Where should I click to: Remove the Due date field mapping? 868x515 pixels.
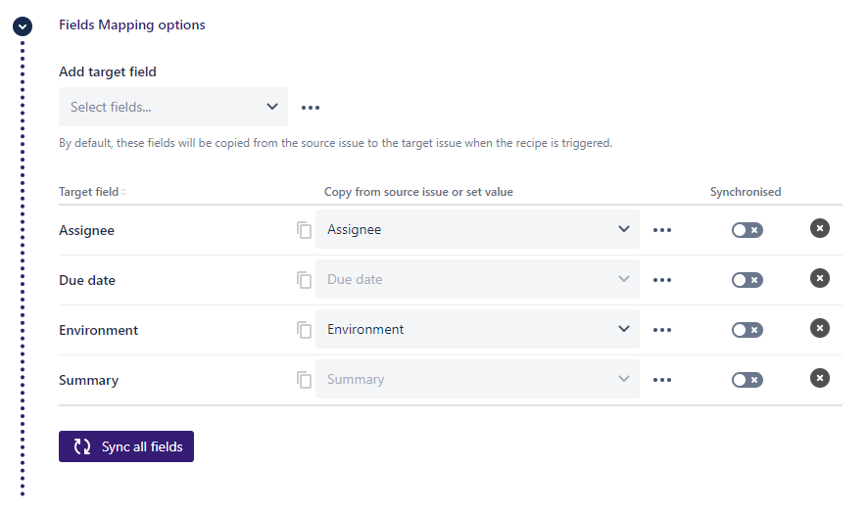[820, 278]
